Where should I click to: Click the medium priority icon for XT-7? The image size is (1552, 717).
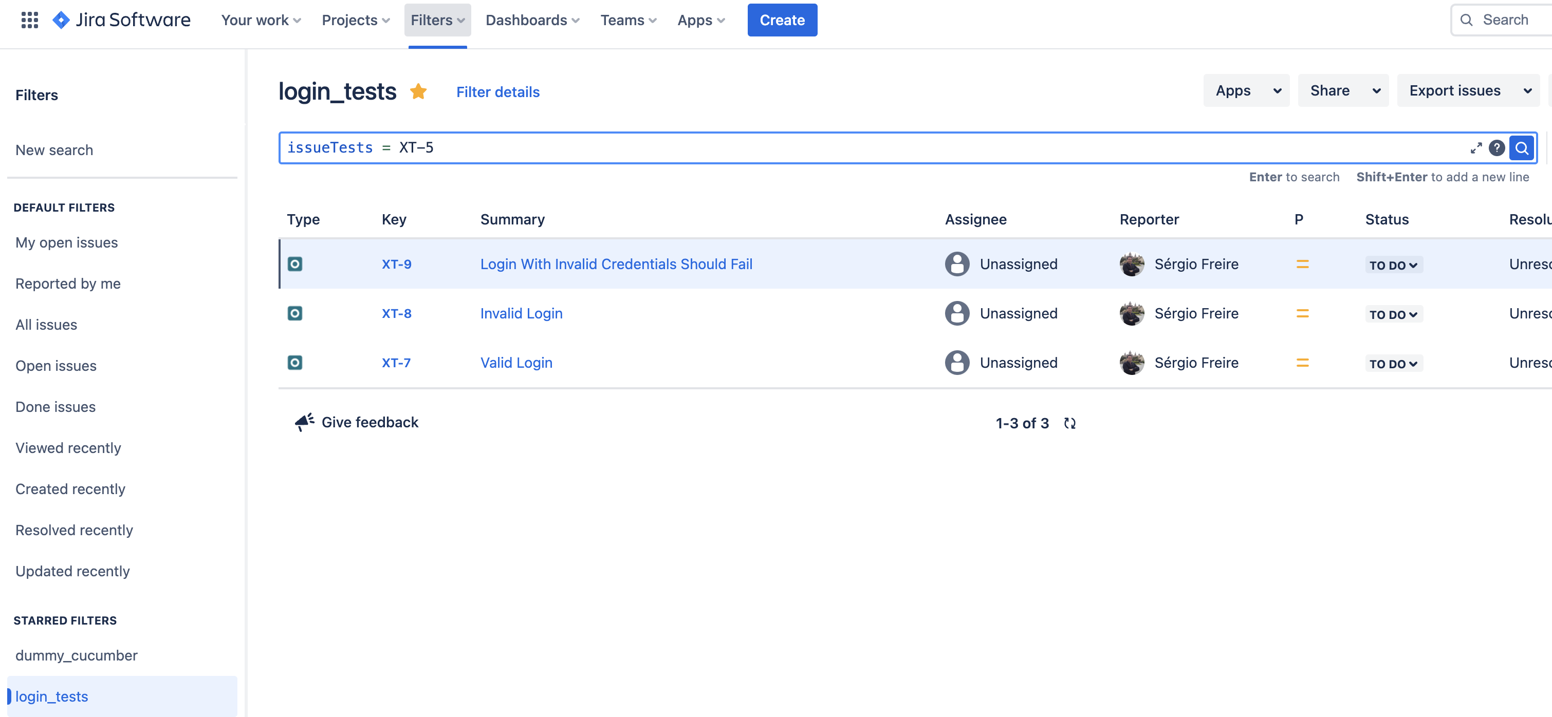[1302, 363]
